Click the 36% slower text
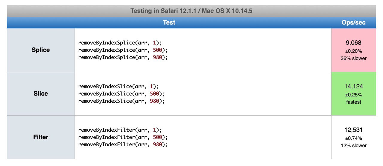This screenshot has width=383, height=166. [x=353, y=59]
